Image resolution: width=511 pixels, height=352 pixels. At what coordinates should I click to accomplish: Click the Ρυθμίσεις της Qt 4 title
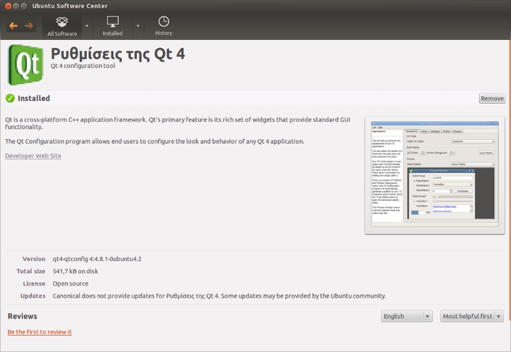(118, 54)
